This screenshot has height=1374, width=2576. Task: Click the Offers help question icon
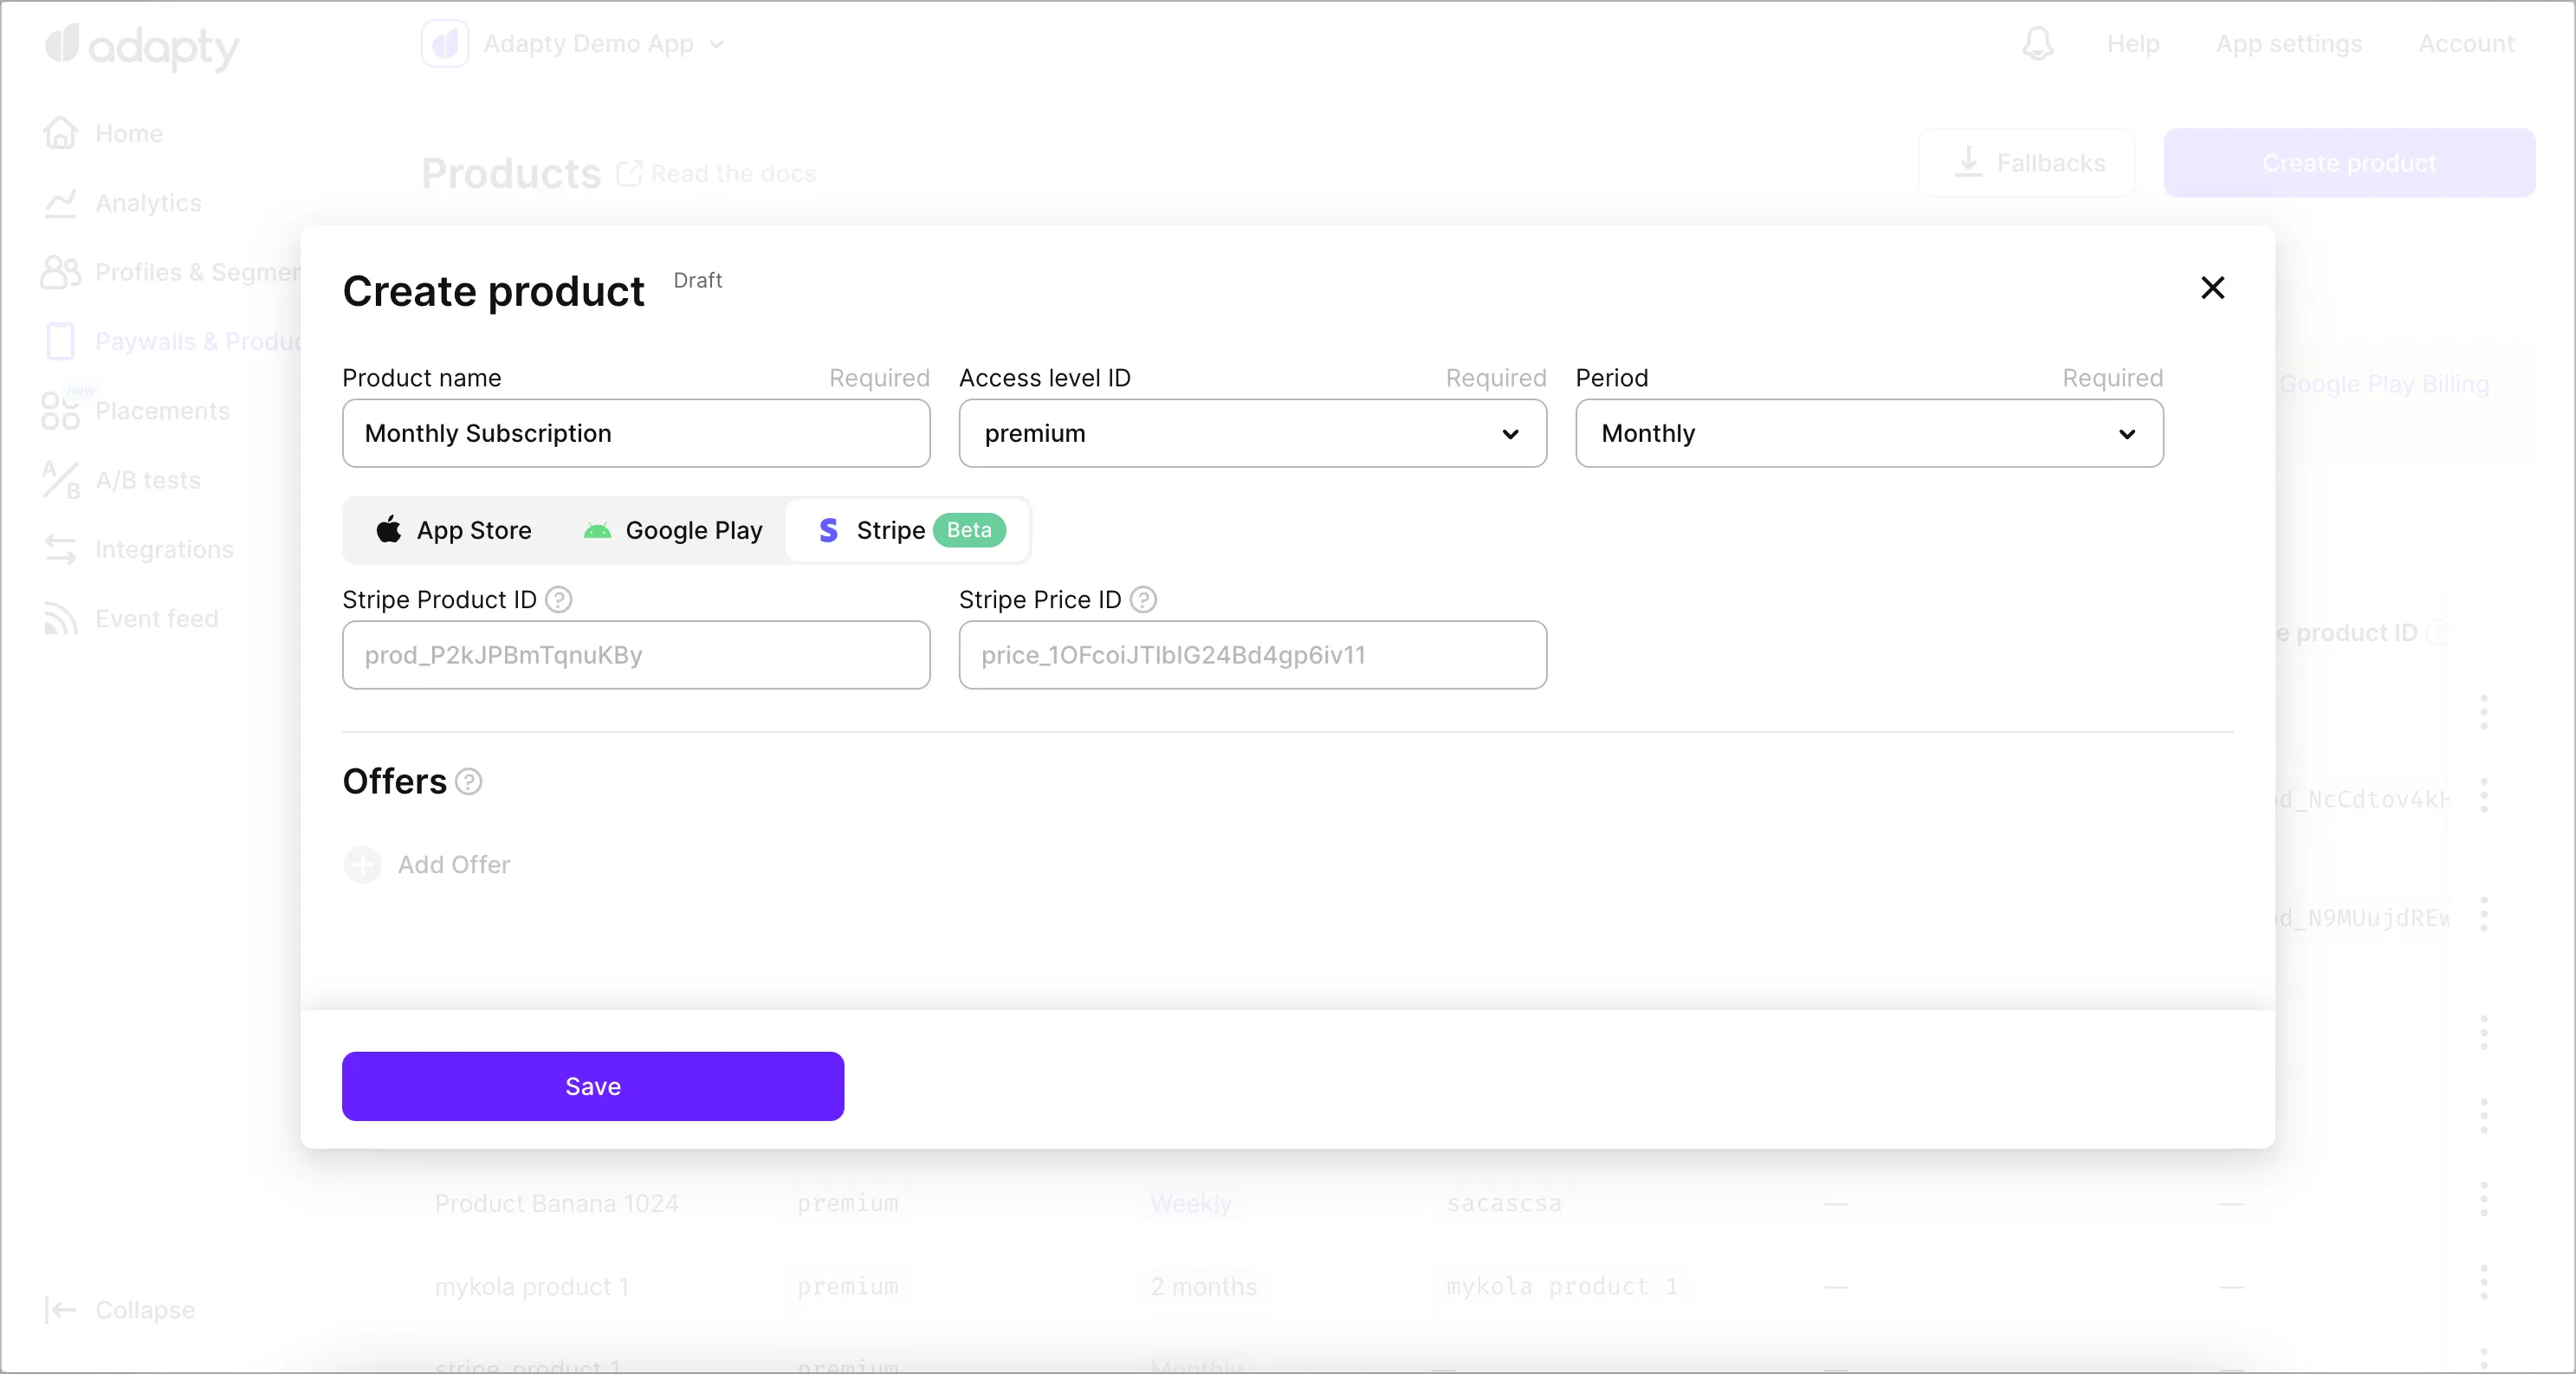(x=468, y=782)
